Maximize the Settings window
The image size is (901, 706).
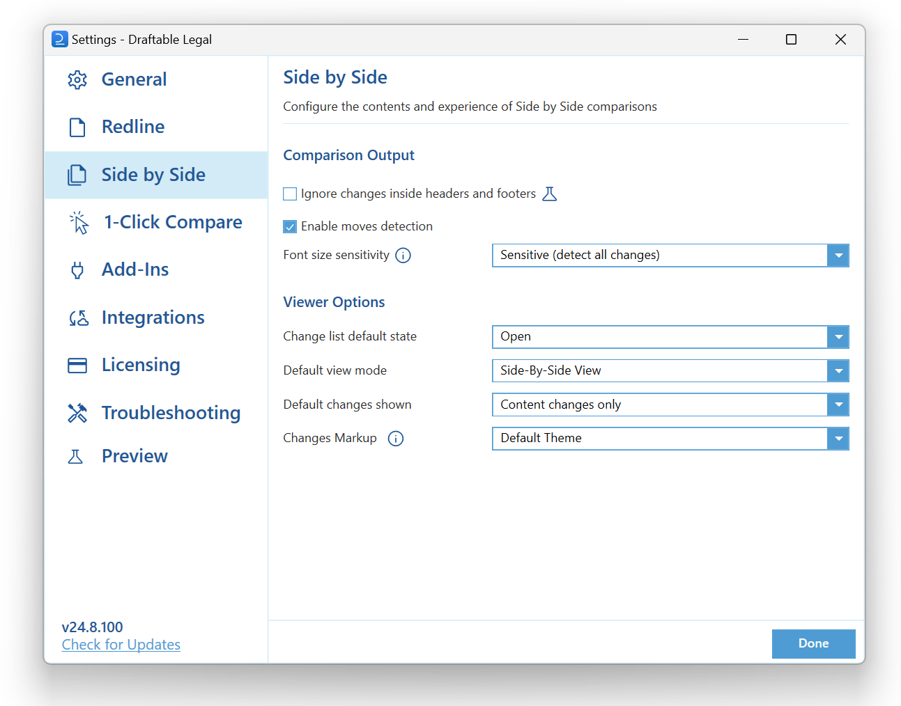(791, 40)
